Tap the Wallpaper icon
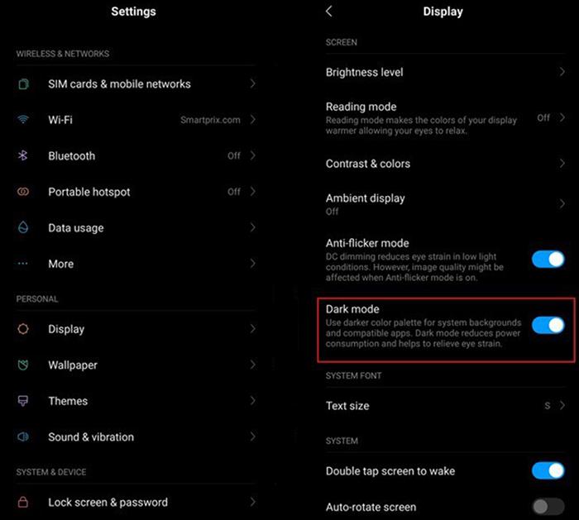579x520 pixels. (x=23, y=365)
